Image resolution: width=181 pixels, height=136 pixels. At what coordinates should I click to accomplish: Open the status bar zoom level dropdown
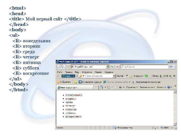click(x=172, y=128)
